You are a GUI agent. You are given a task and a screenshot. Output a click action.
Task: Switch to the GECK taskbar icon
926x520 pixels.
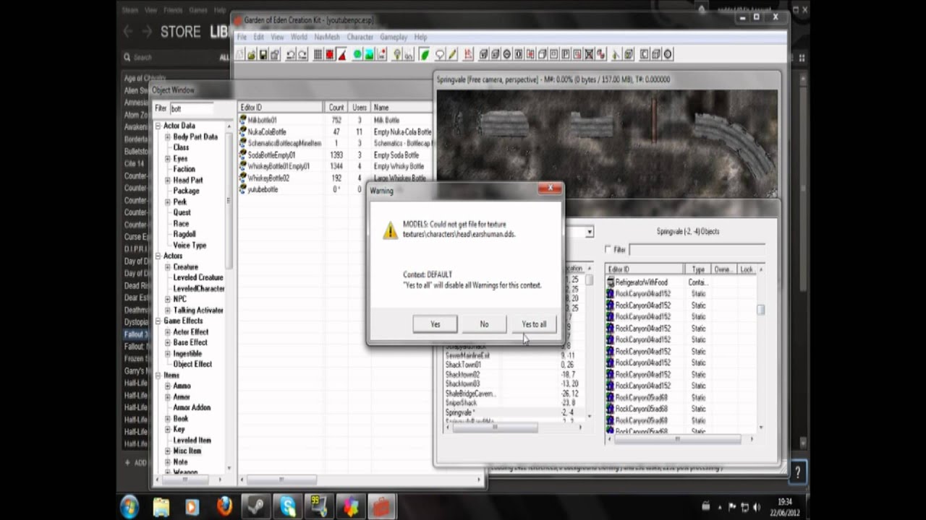[383, 506]
